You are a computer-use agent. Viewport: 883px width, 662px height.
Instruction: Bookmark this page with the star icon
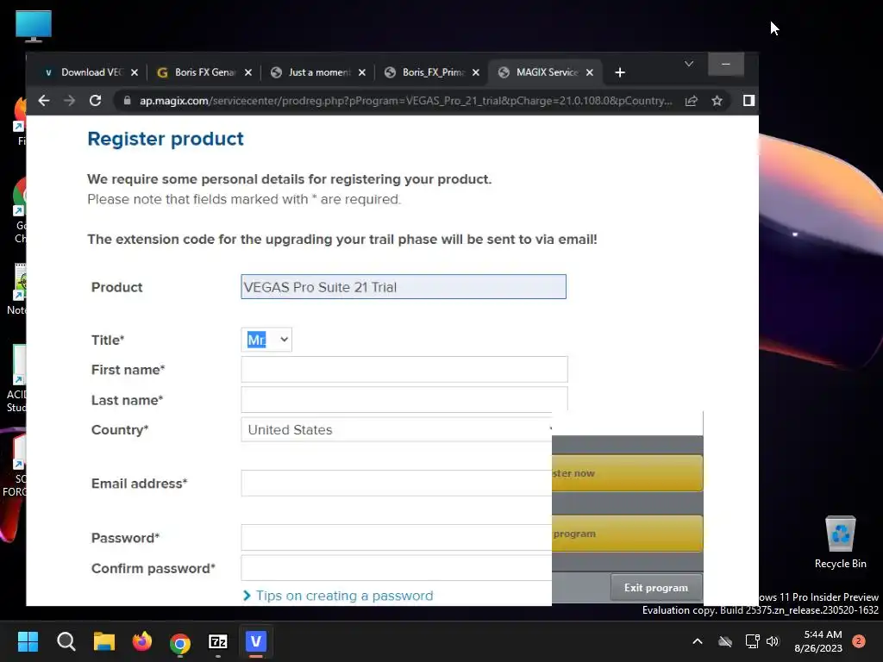(717, 101)
